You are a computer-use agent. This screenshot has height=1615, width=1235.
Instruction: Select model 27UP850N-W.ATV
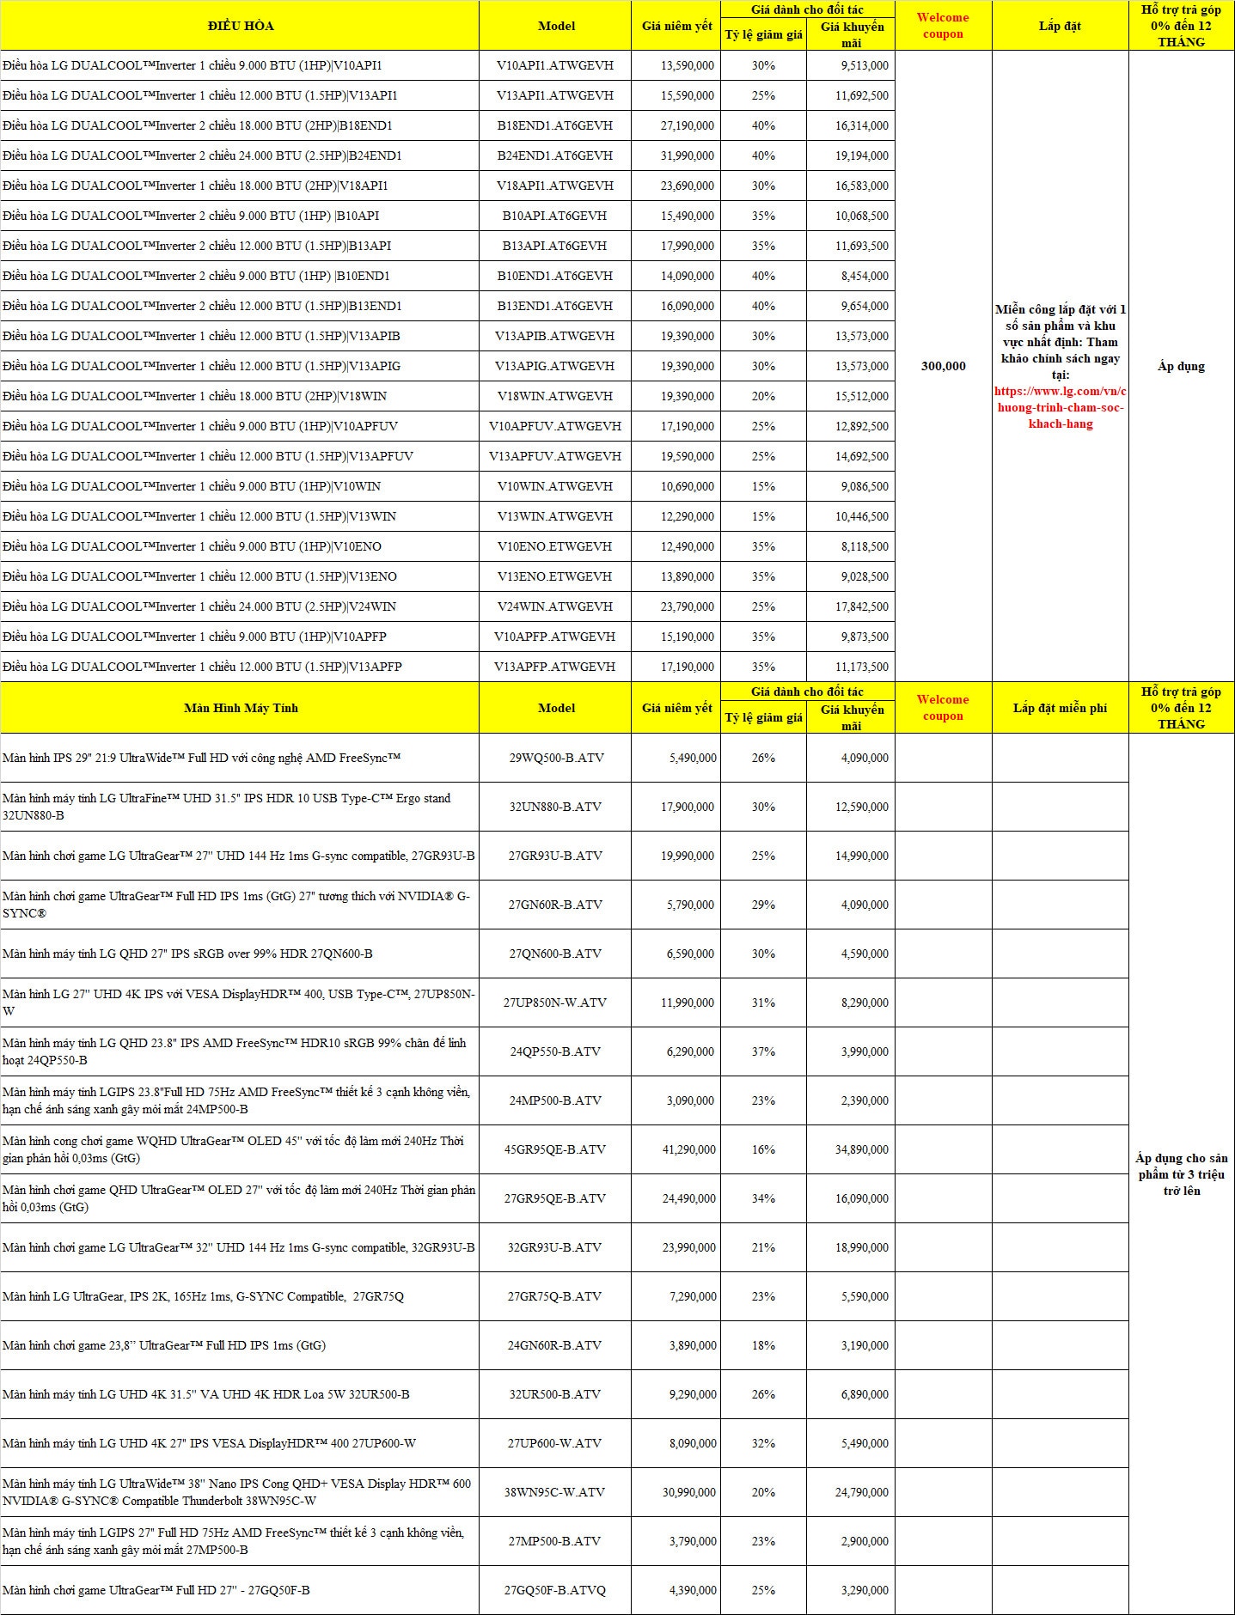click(x=555, y=1003)
